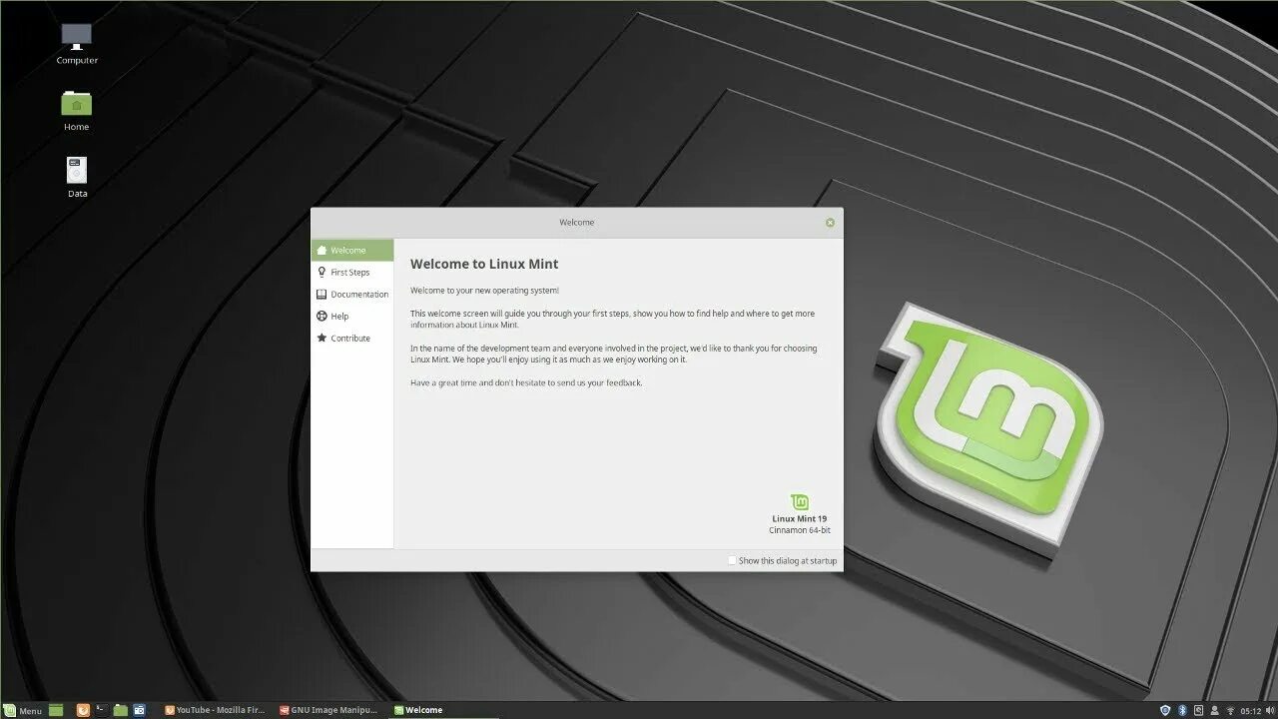The height and width of the screenshot is (719, 1278).
Task: Click the lifebuoy icon beside Help
Action: click(321, 316)
